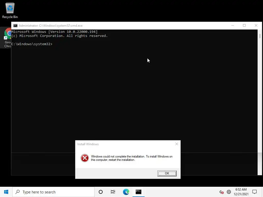
Task: Click the Microsoft Corporation copyright line
Action: [x=59, y=36]
